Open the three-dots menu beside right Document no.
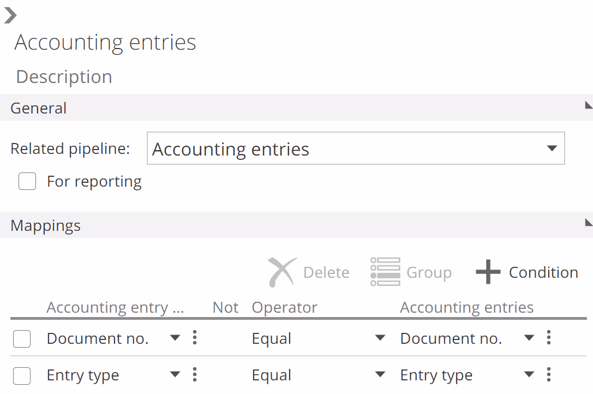This screenshot has height=394, width=593. [549, 338]
